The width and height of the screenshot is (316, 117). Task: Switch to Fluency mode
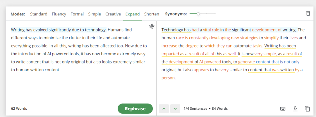pos(59,14)
